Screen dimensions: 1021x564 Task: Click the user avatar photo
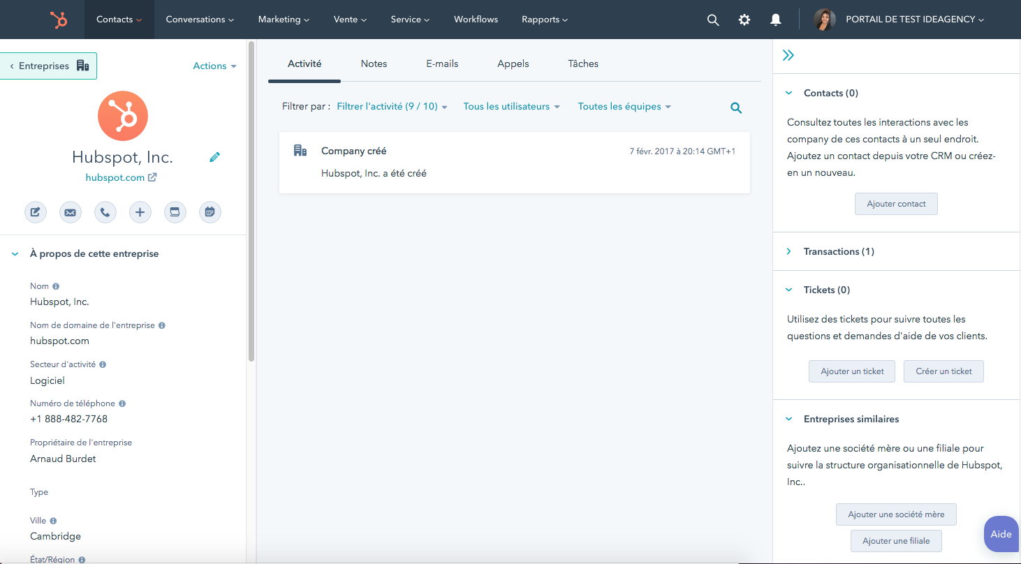[825, 20]
